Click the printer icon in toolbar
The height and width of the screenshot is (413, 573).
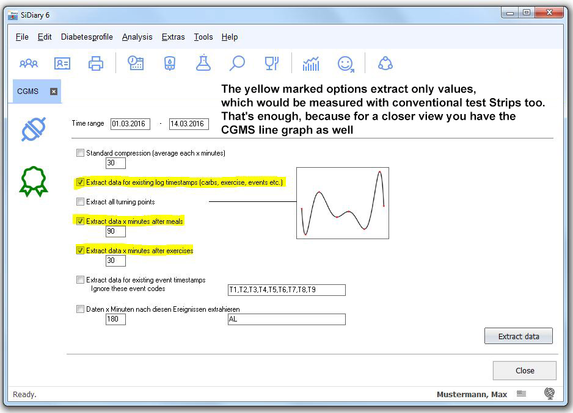point(96,63)
